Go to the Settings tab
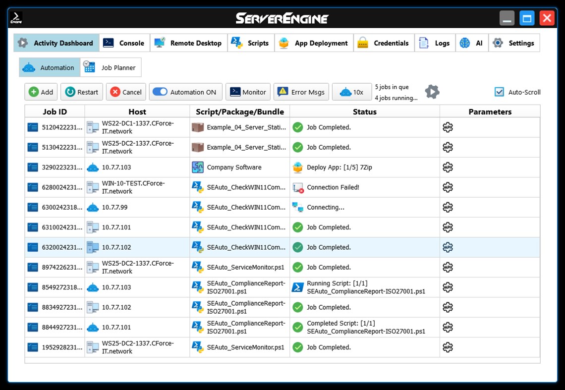The image size is (565, 390). pyautogui.click(x=514, y=43)
